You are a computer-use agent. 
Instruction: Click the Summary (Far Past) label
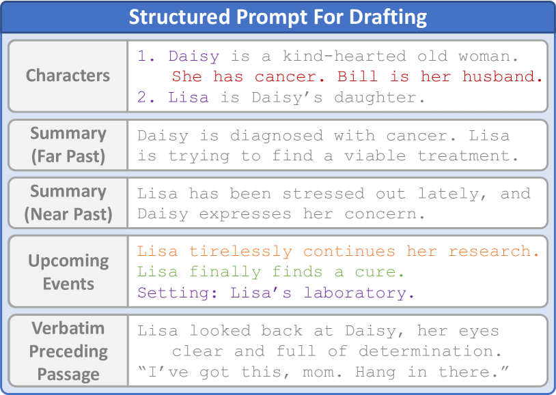pyautogui.click(x=68, y=145)
